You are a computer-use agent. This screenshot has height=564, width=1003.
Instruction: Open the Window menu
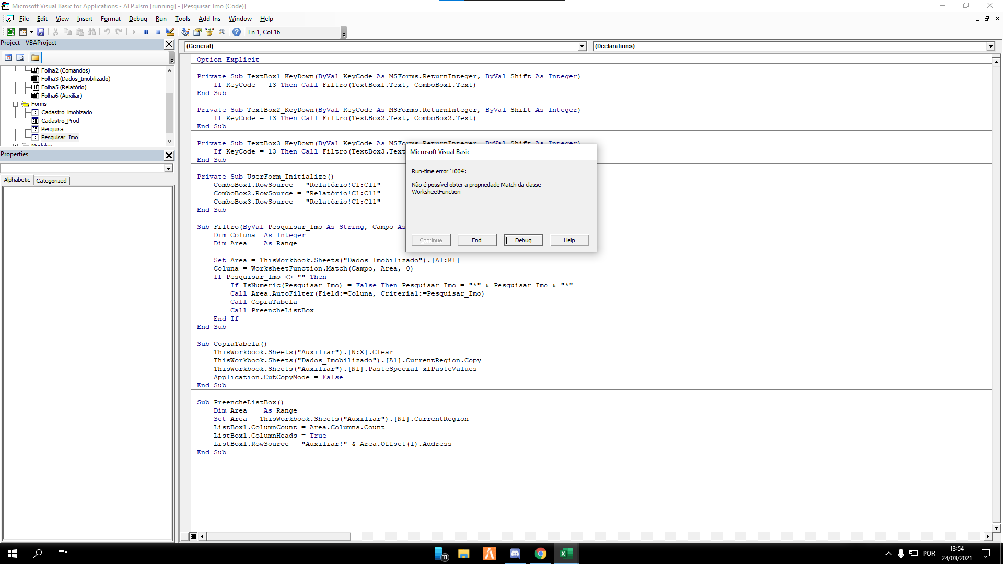[x=240, y=19]
